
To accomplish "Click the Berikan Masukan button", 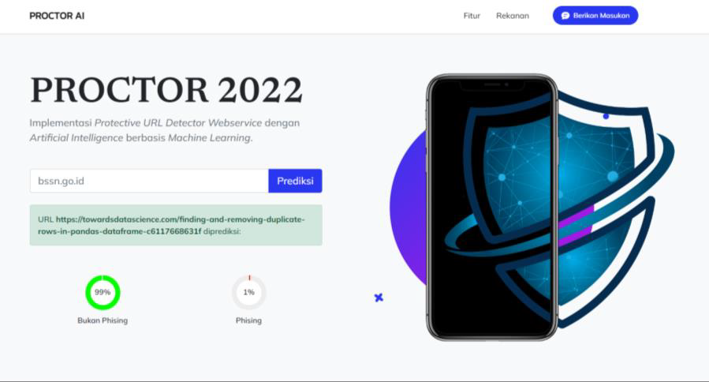I will pyautogui.click(x=595, y=15).
